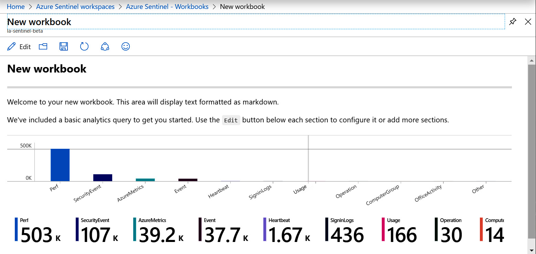Close the New workbook blade
This screenshot has height=254, width=536.
[x=528, y=22]
